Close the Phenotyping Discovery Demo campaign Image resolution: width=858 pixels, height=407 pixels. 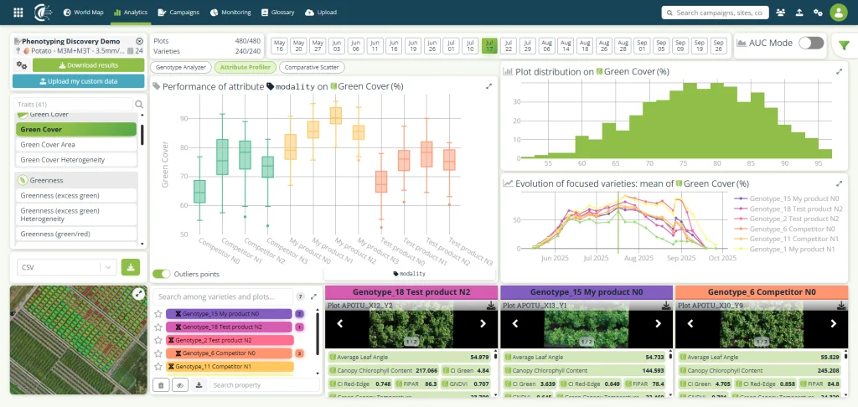point(139,41)
